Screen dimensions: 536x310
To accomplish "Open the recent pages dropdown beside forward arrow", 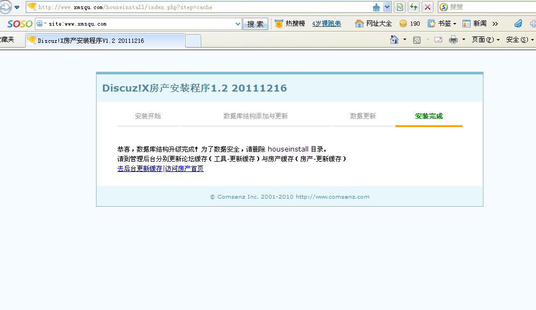I will pyautogui.click(x=17, y=7).
